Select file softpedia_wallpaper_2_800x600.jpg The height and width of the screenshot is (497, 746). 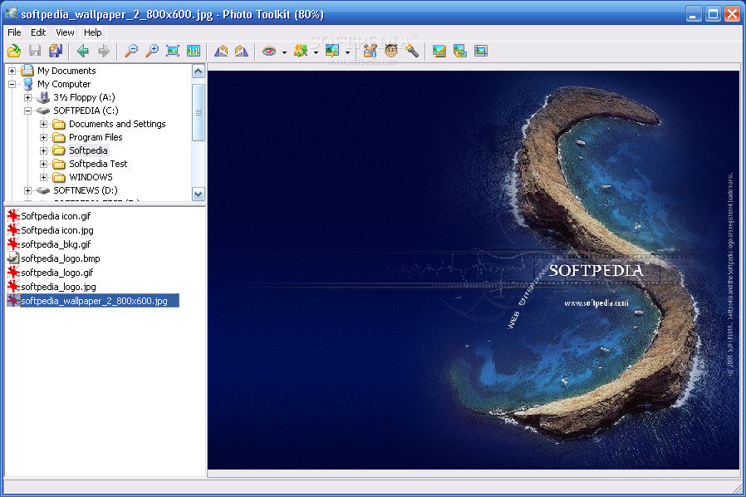[94, 301]
